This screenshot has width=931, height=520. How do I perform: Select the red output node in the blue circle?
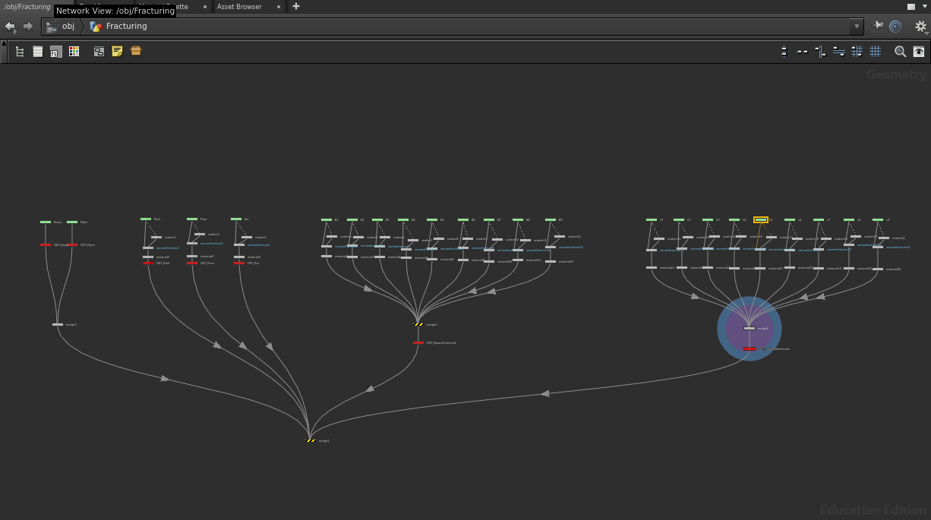pos(750,348)
